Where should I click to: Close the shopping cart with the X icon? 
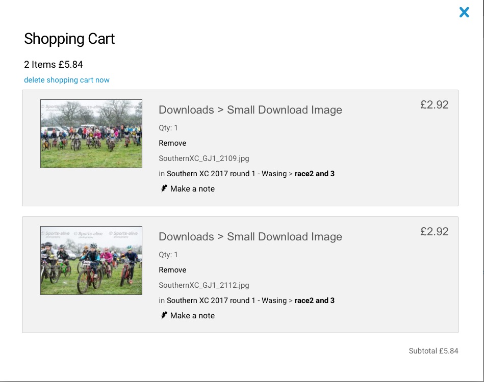464,12
